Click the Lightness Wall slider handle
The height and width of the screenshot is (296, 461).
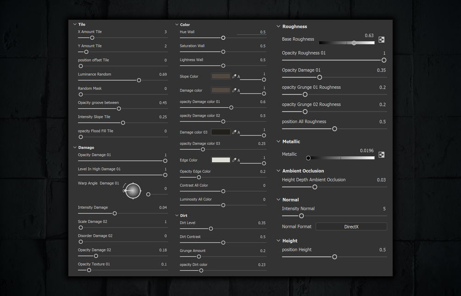(x=223, y=66)
